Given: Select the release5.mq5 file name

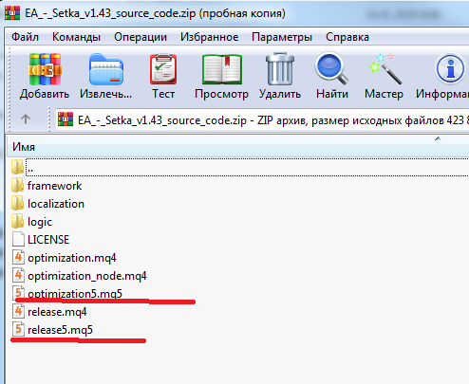Looking at the screenshot, I should pyautogui.click(x=60, y=330).
